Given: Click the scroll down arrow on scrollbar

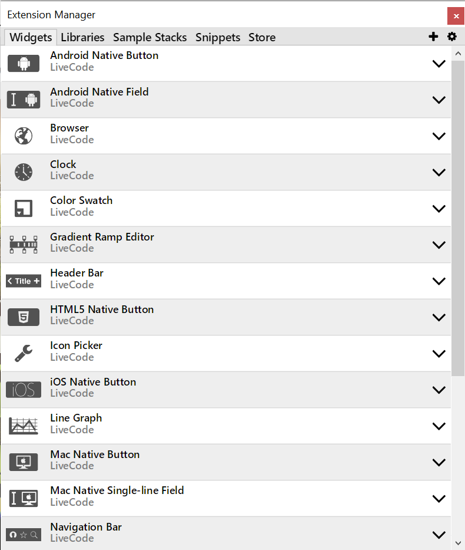Looking at the screenshot, I should [459, 542].
